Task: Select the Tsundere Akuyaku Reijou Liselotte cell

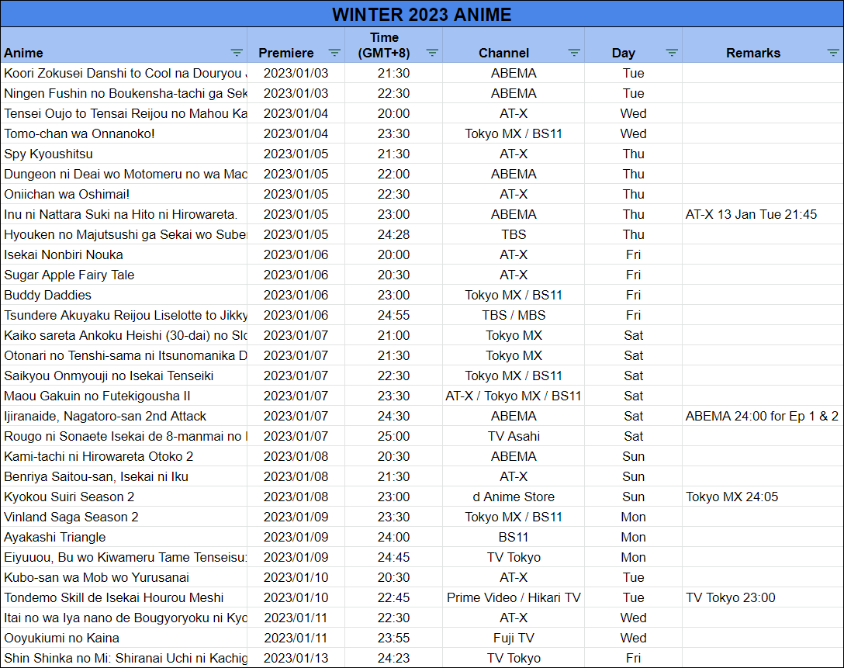Action: pyautogui.click(x=124, y=316)
